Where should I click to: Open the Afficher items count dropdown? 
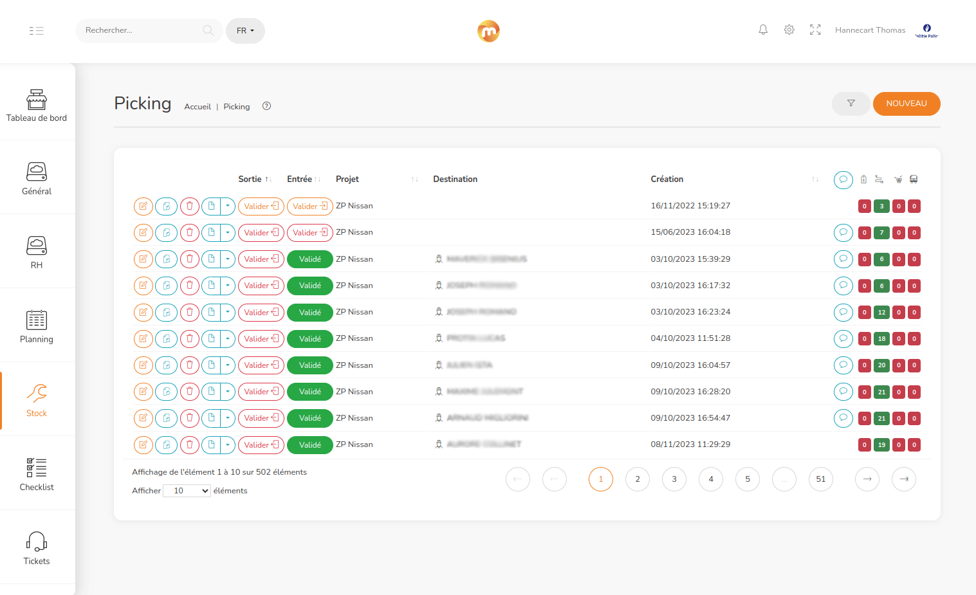pyautogui.click(x=187, y=491)
